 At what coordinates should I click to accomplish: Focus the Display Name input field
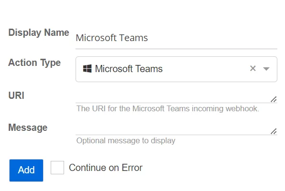[176, 38]
